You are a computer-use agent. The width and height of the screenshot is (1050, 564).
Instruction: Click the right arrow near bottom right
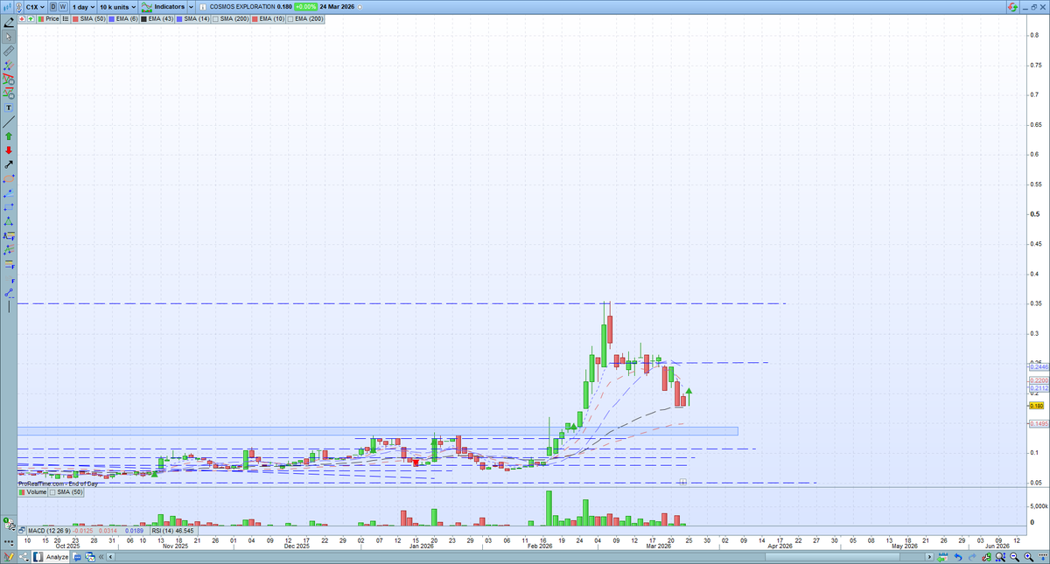pos(929,557)
